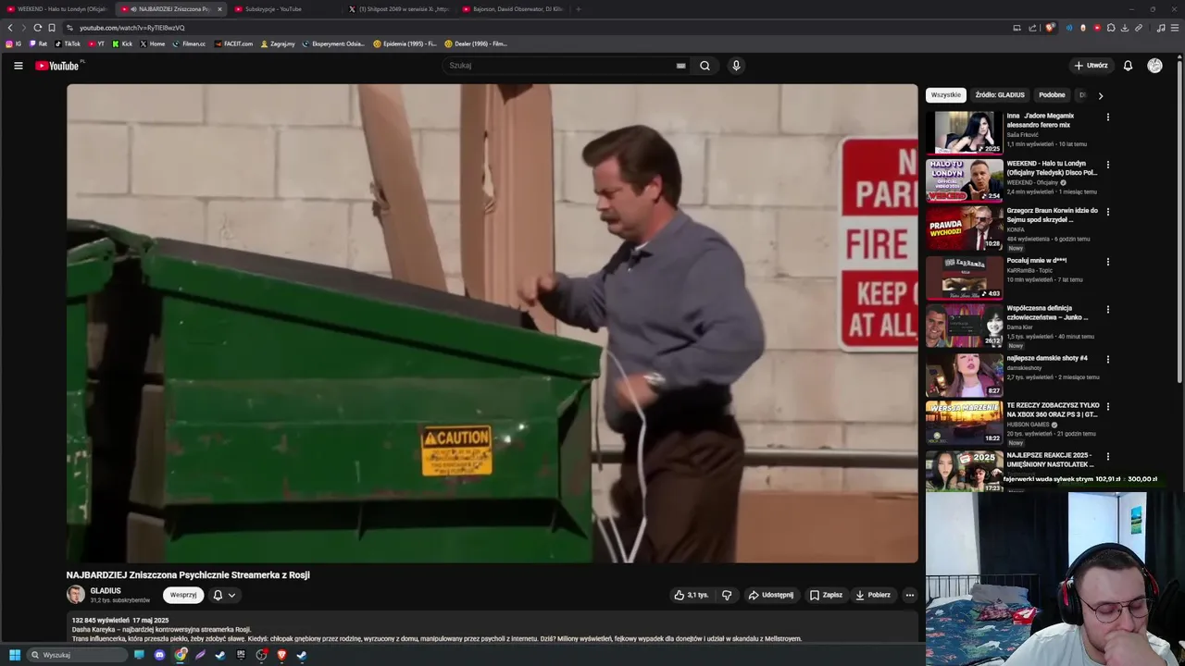This screenshot has width=1185, height=666.
Task: Open YouTube notifications bell
Action: (x=1128, y=66)
